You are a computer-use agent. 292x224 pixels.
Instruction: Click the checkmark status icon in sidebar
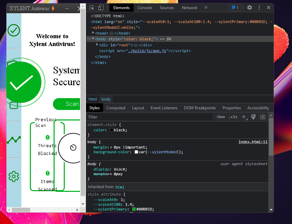point(14,30)
